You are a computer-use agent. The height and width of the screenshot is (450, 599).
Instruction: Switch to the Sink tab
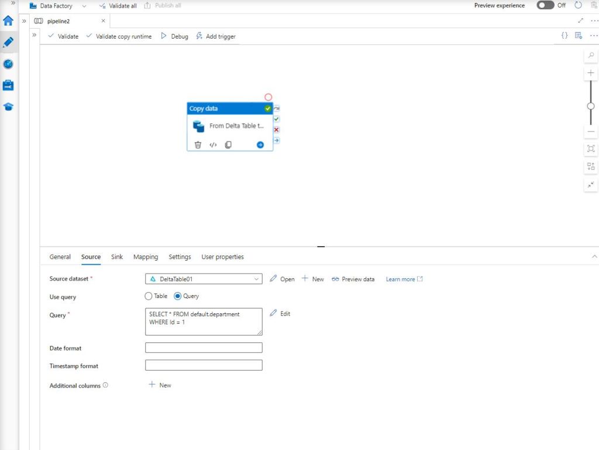pyautogui.click(x=117, y=257)
